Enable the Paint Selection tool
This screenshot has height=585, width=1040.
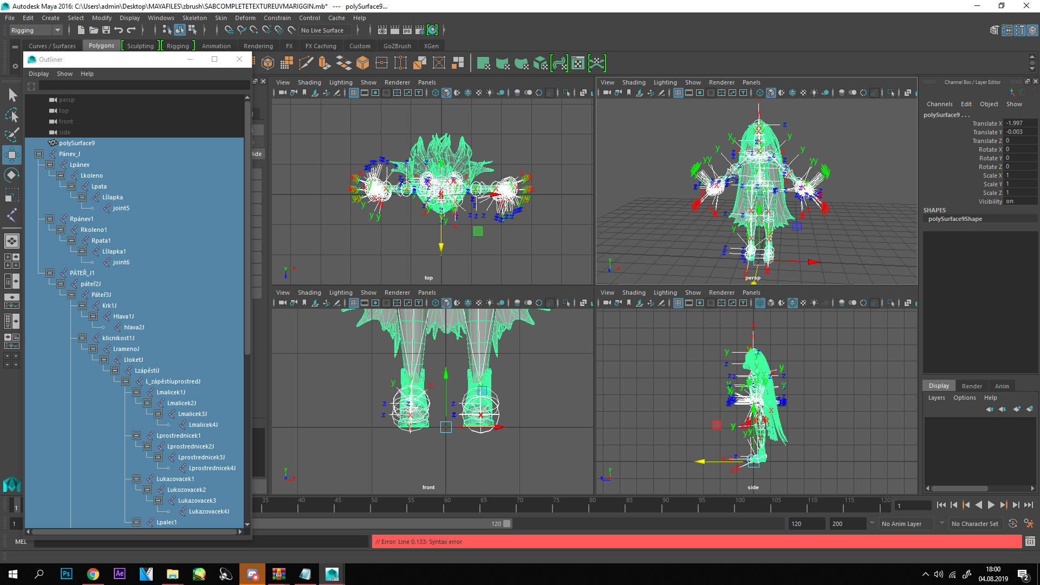[12, 135]
